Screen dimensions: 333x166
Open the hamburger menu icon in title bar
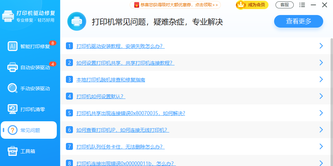(x=302, y=5)
